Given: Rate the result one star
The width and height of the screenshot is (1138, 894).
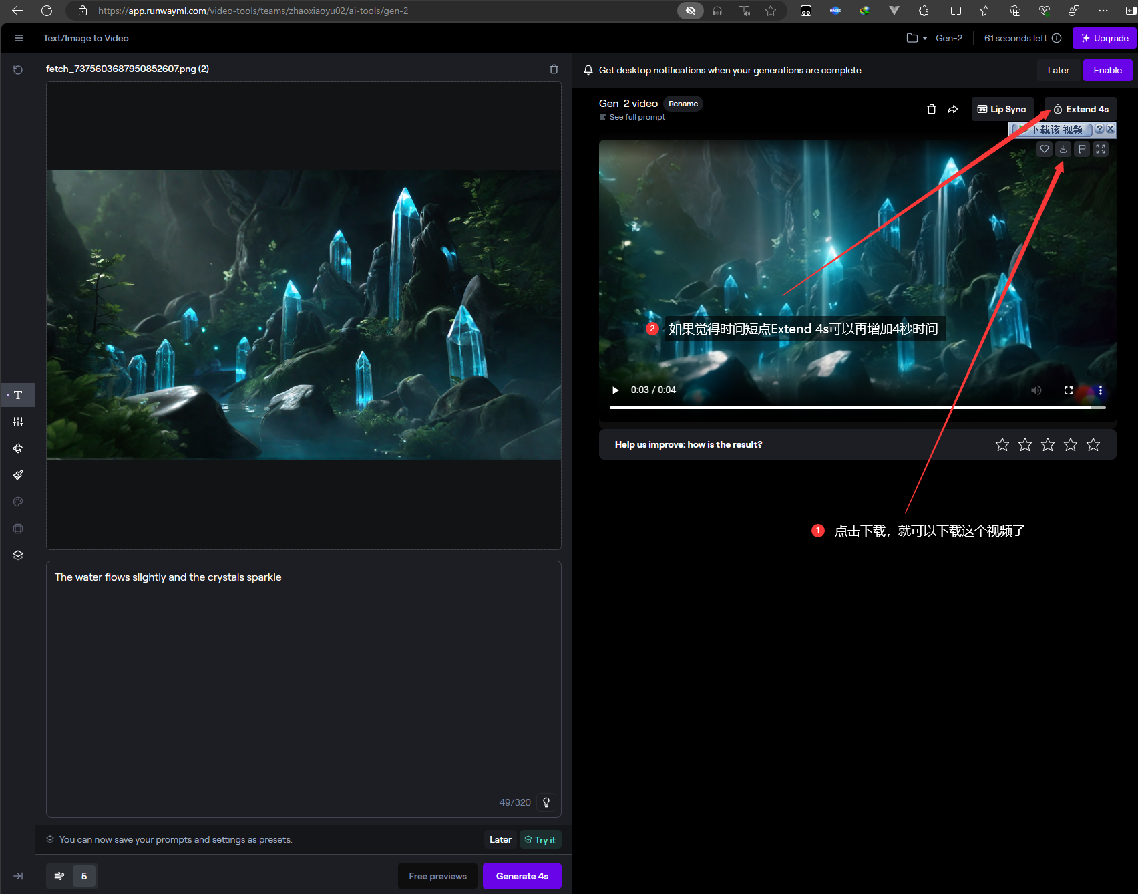Looking at the screenshot, I should [x=1002, y=444].
